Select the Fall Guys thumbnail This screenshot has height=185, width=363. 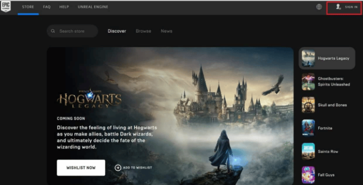coord(308,175)
